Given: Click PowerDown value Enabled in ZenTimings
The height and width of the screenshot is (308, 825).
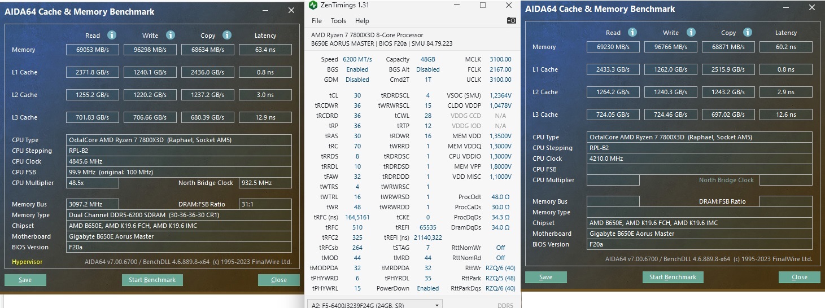Looking at the screenshot, I should (427, 288).
